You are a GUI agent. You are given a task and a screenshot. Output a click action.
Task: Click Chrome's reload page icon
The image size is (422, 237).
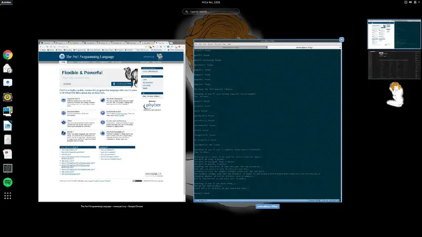tap(47, 46)
